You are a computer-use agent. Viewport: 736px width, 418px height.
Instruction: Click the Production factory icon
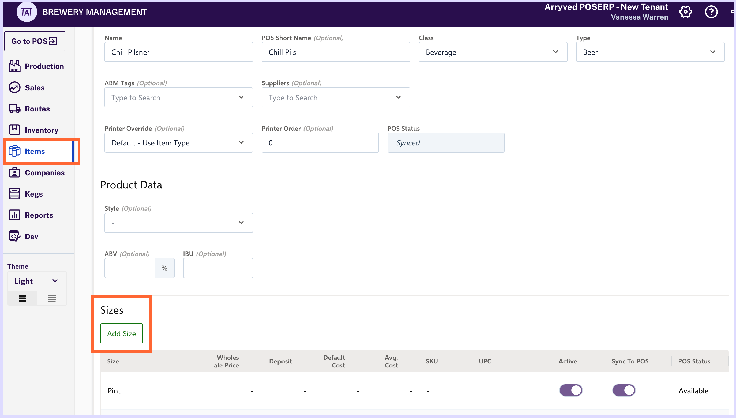click(x=14, y=66)
